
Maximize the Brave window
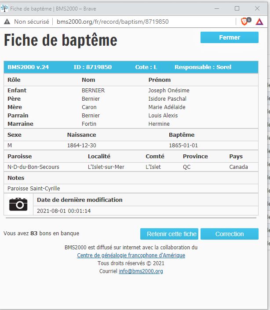pos(237,8)
